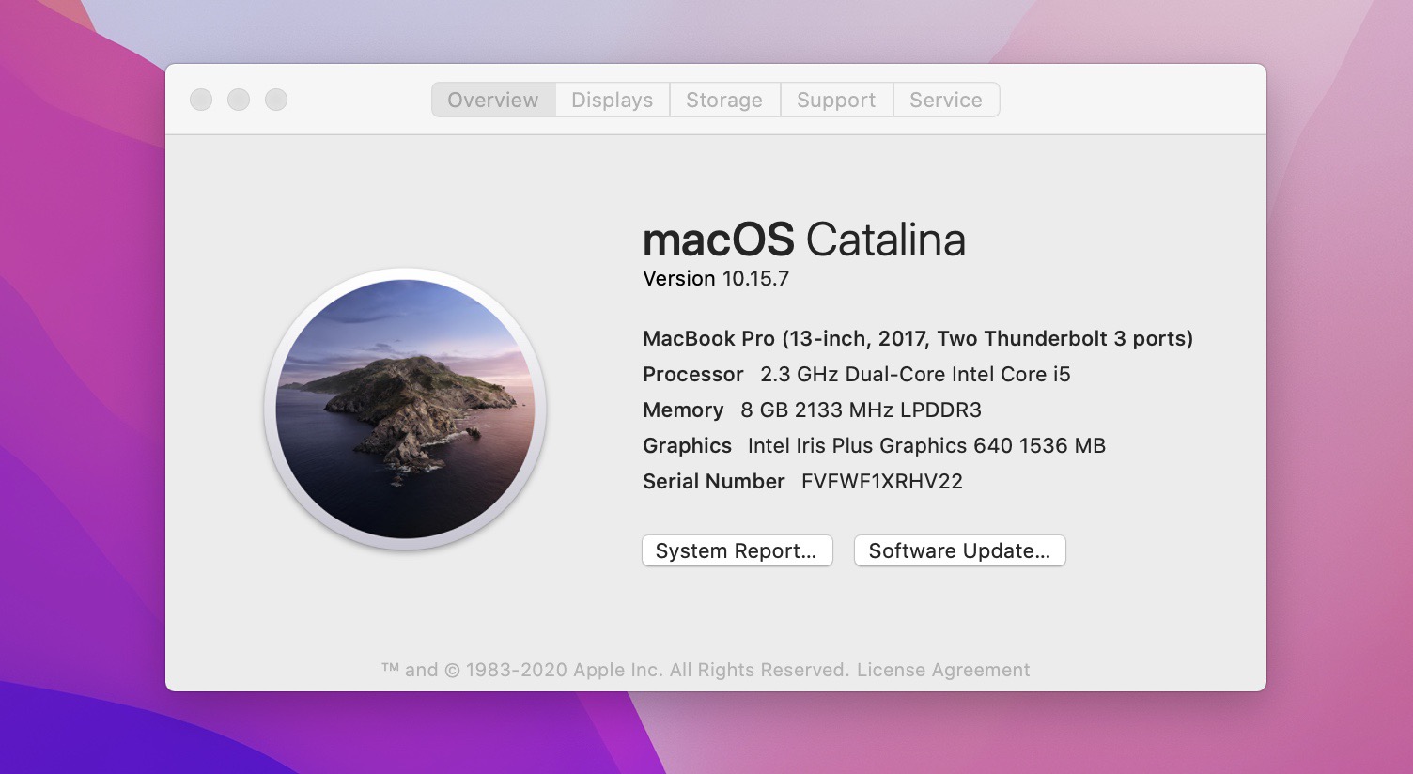
Task: Click the zoom window button
Action: (276, 100)
